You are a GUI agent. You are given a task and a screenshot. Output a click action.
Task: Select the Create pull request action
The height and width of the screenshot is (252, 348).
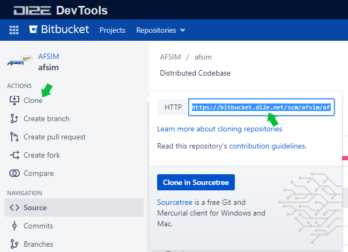(x=55, y=137)
